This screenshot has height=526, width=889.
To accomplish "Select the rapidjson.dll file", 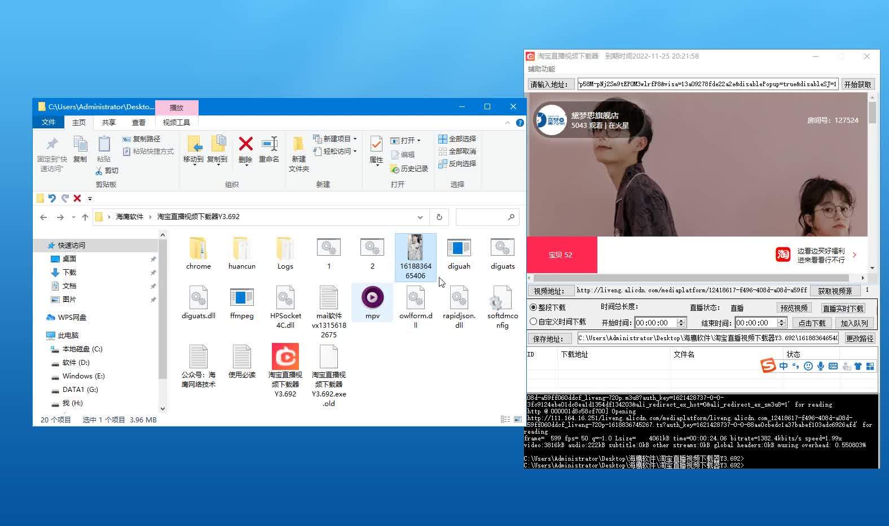I will coord(459,307).
